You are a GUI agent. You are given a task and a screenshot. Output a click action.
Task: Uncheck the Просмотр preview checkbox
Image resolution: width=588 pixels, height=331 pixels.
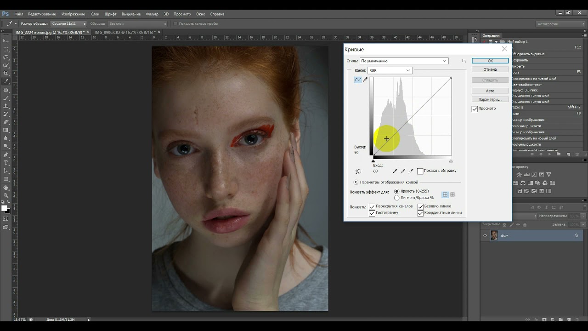tap(475, 109)
